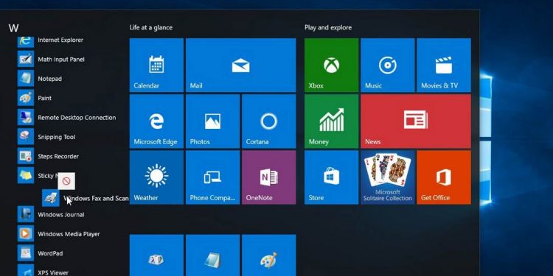The width and height of the screenshot is (553, 276).
Task: Open the Weather tile
Action: coord(156,177)
